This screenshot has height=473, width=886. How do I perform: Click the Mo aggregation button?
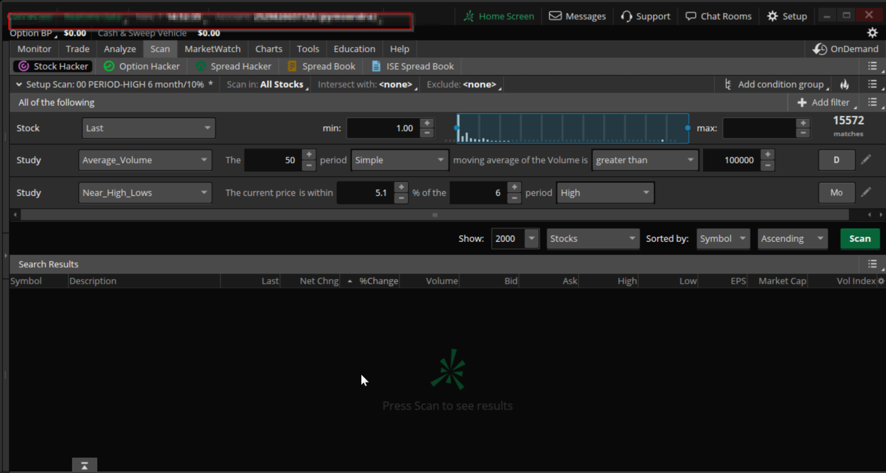(x=837, y=193)
